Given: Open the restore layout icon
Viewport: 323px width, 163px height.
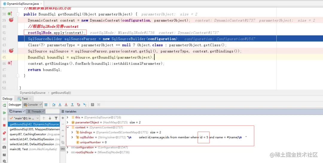Looking at the screenshot, I should [x=4, y=155].
